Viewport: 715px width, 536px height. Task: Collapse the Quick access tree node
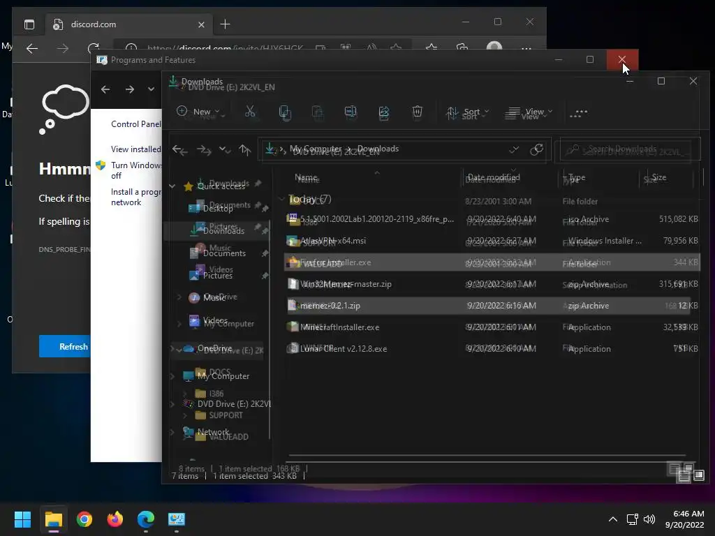(x=172, y=186)
